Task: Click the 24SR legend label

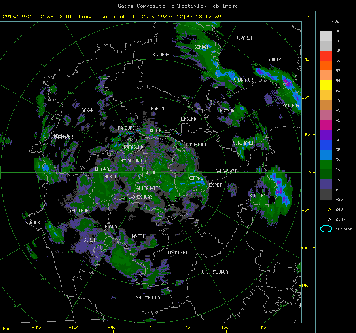Action: click(x=340, y=209)
